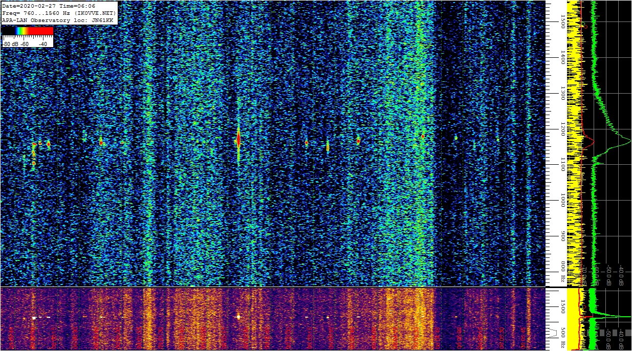The height and width of the screenshot is (351, 632).
Task: Click the 1500 mark on lower waterfall scale
Action: tap(563, 306)
